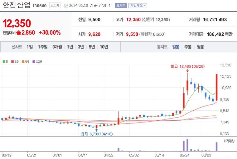
Task: Select the 1년 line chart tab
Action: point(70,47)
